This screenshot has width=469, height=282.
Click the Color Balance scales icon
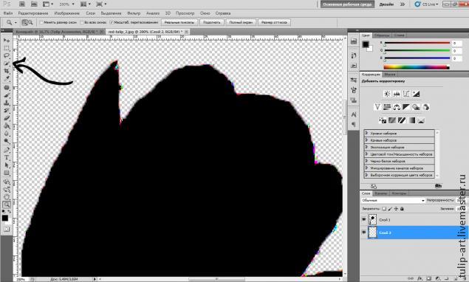point(397,107)
